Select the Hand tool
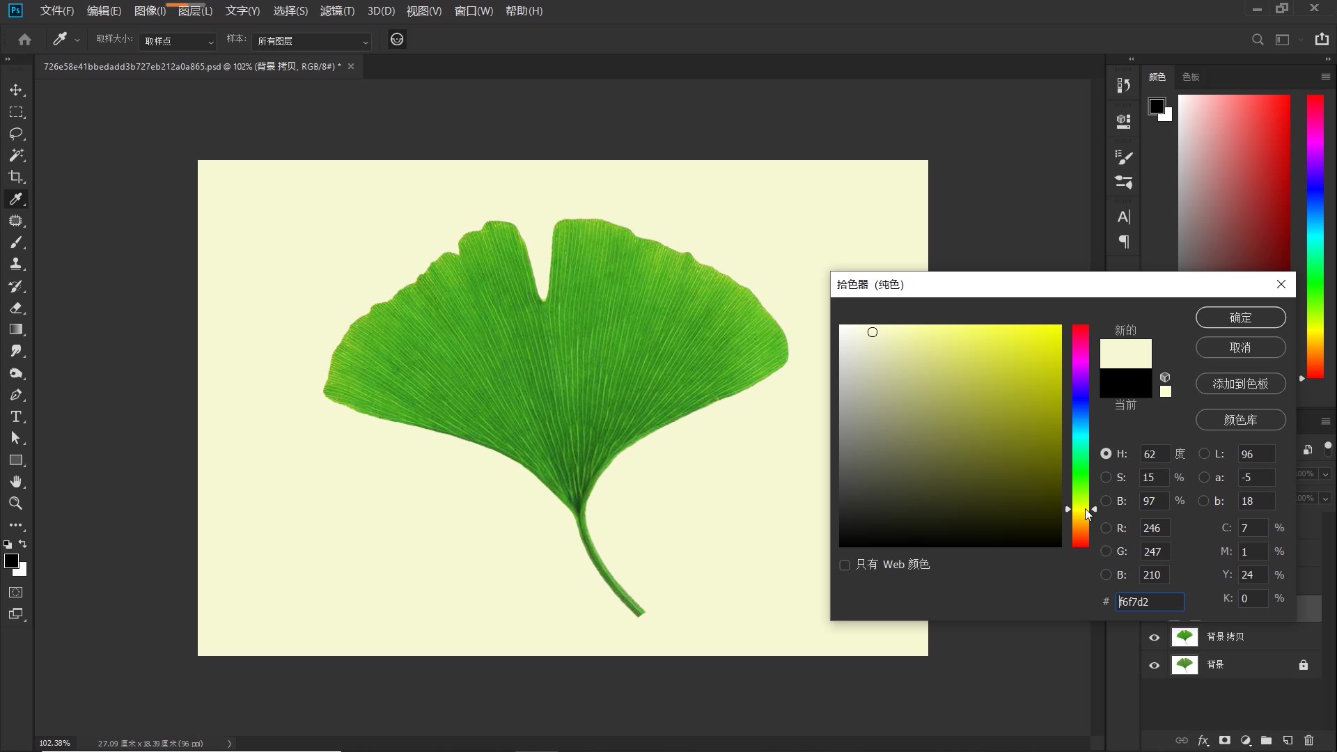The height and width of the screenshot is (752, 1337). click(16, 482)
